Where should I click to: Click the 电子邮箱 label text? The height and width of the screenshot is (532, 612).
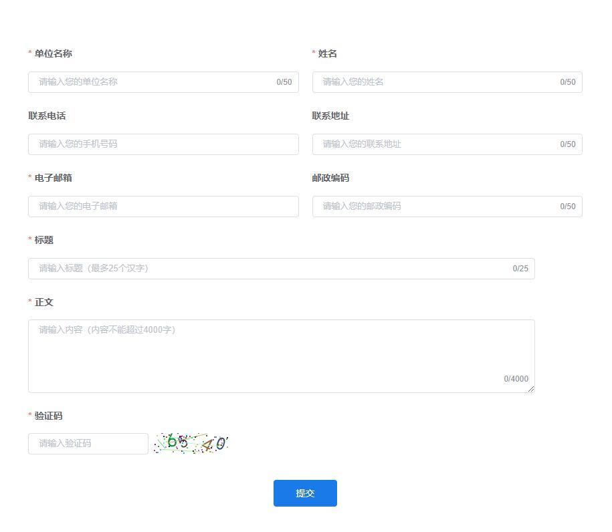click(53, 178)
